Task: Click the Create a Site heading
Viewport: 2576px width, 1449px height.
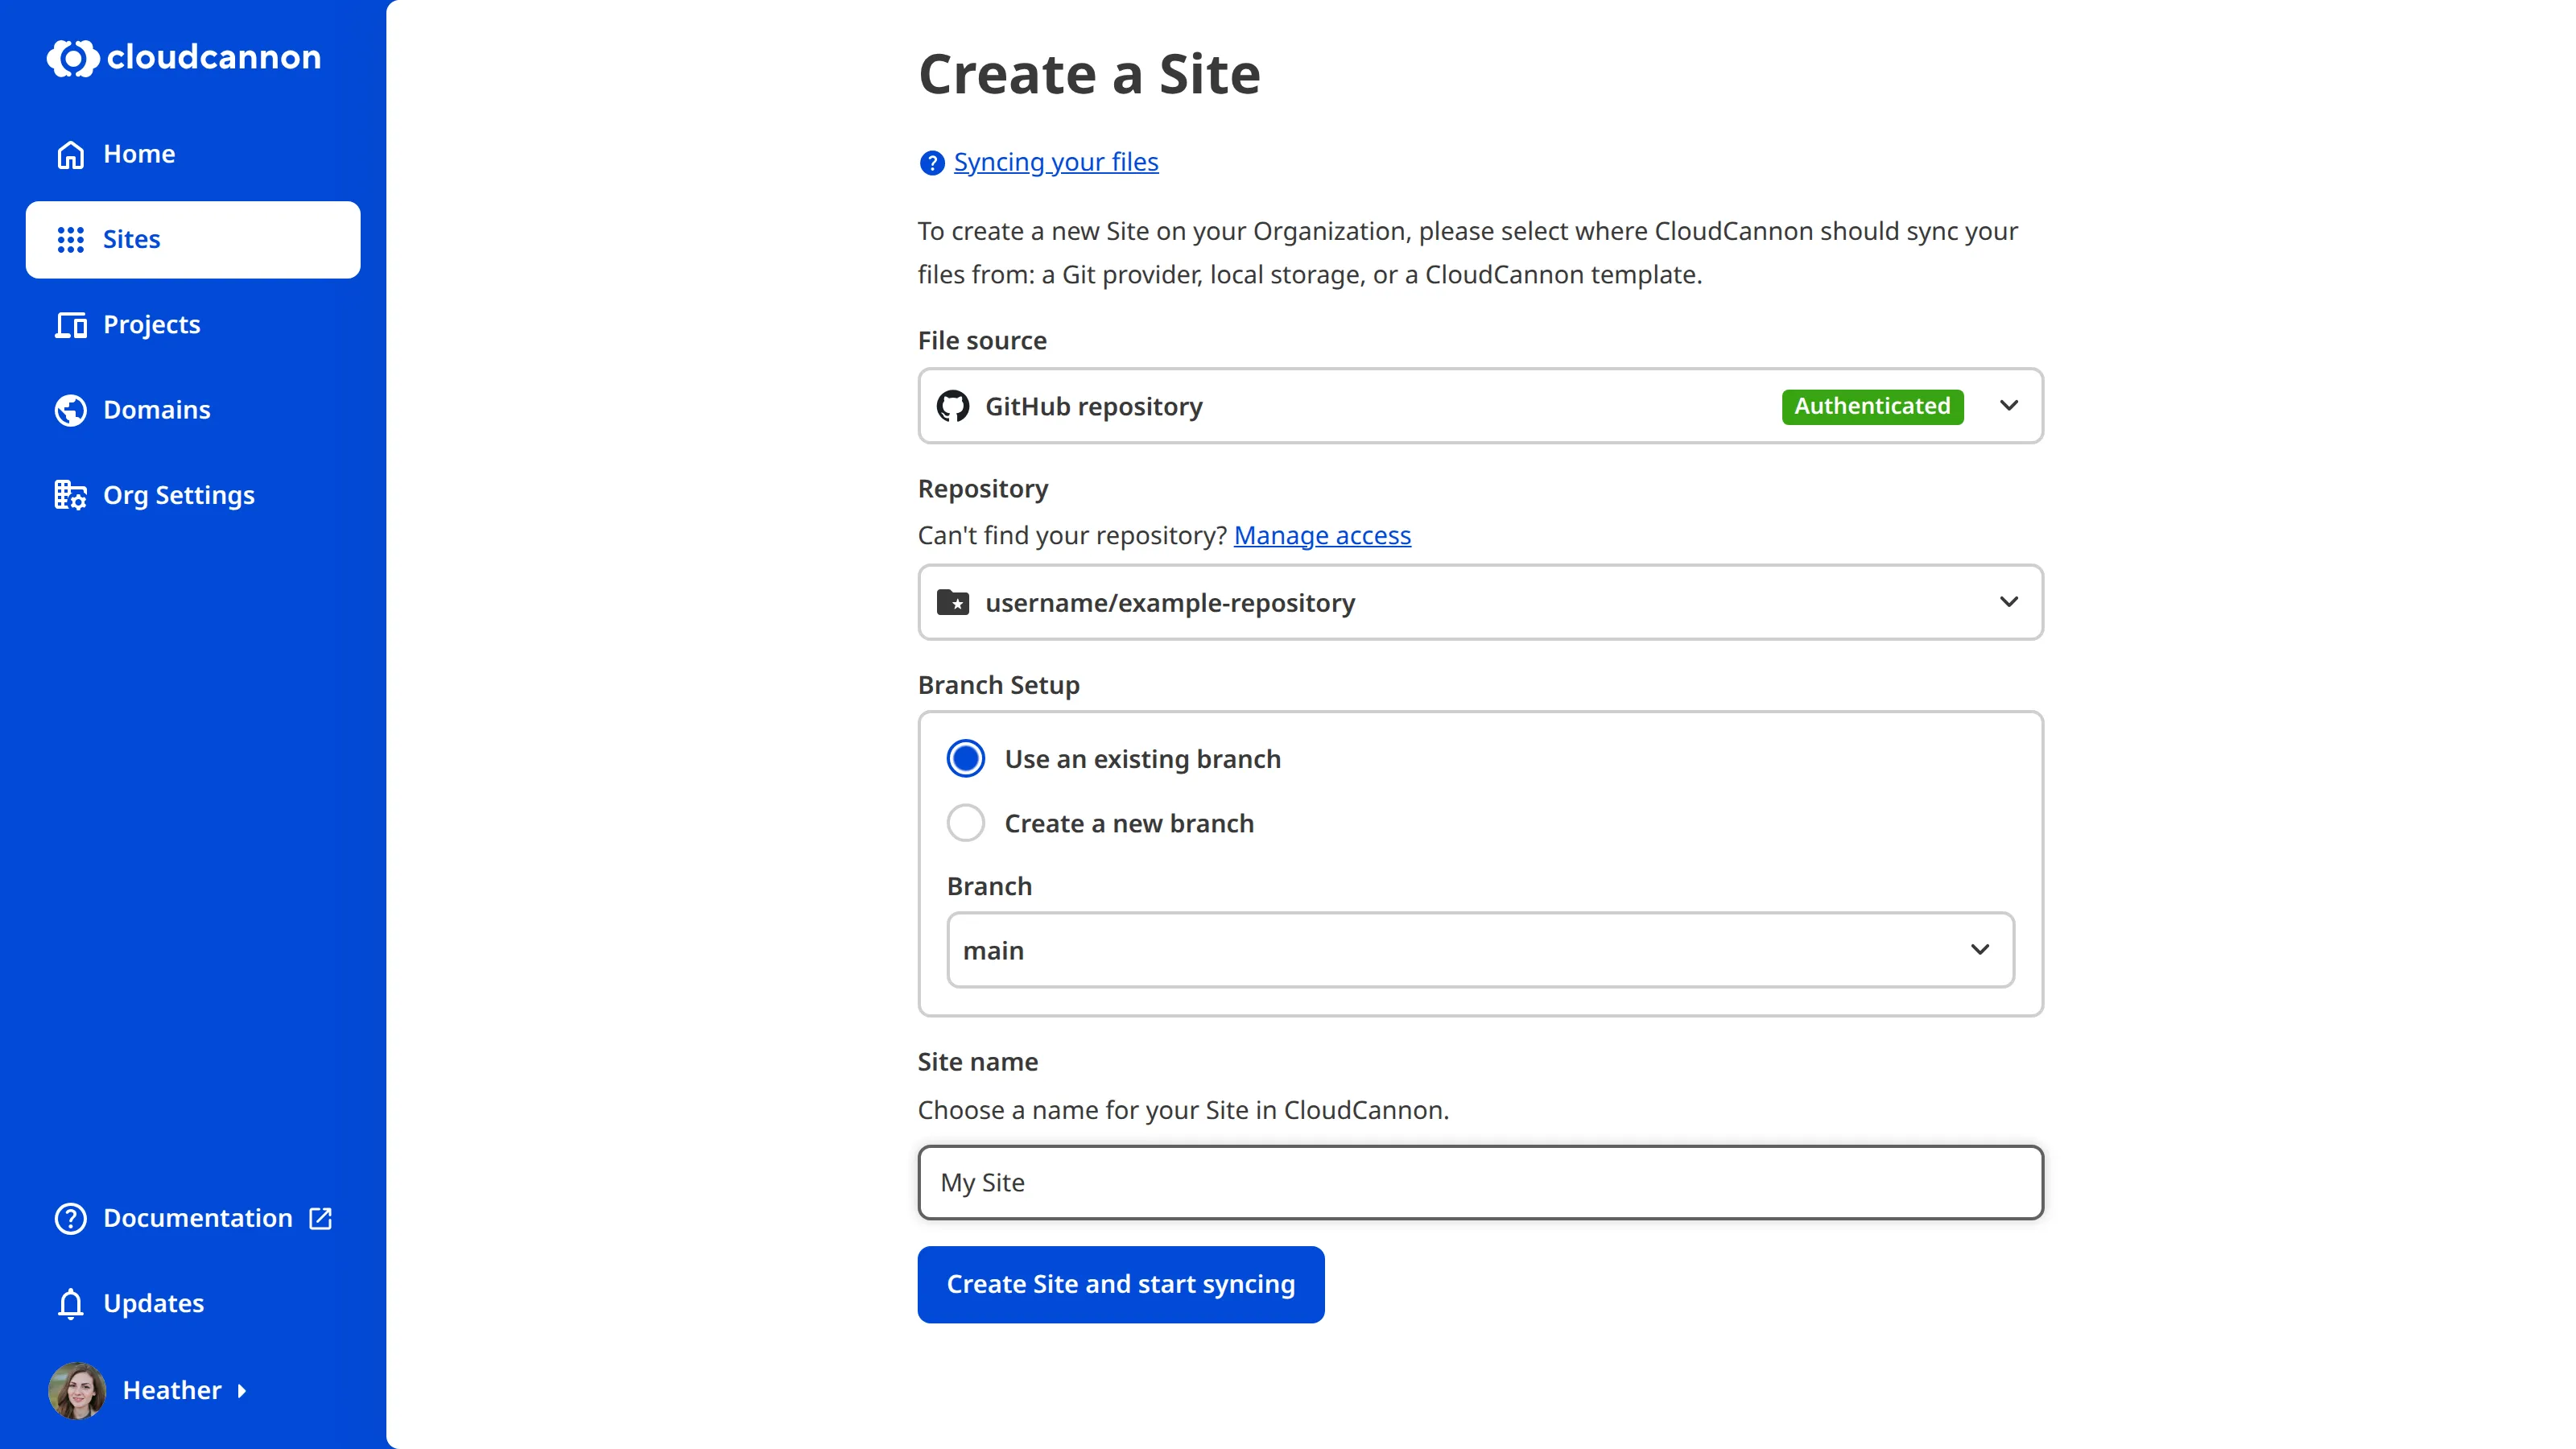Action: point(1089,74)
